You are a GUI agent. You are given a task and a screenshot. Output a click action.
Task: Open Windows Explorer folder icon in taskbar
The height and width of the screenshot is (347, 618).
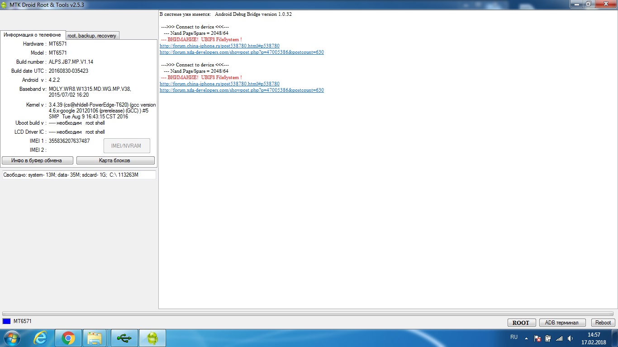96,338
